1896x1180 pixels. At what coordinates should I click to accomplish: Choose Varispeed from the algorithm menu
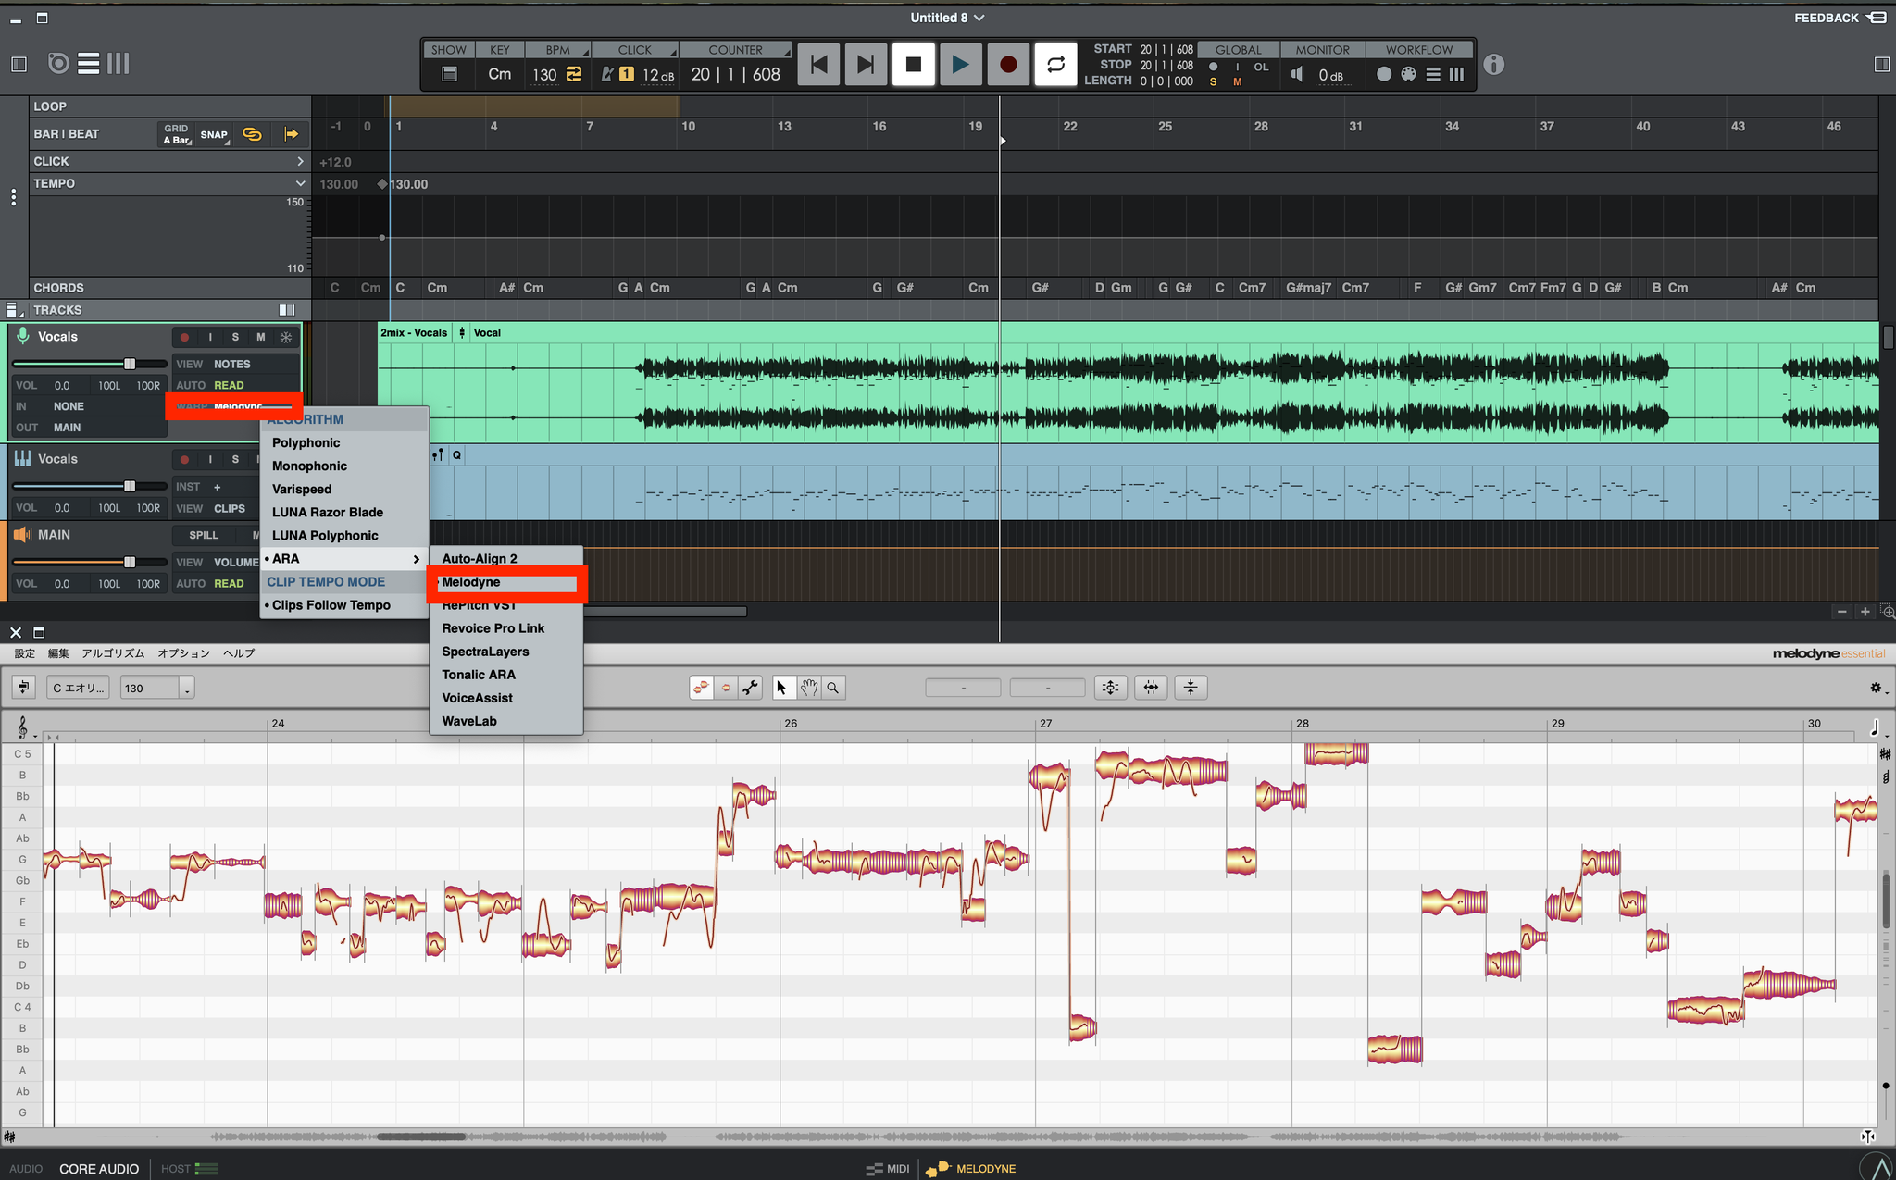click(344, 489)
